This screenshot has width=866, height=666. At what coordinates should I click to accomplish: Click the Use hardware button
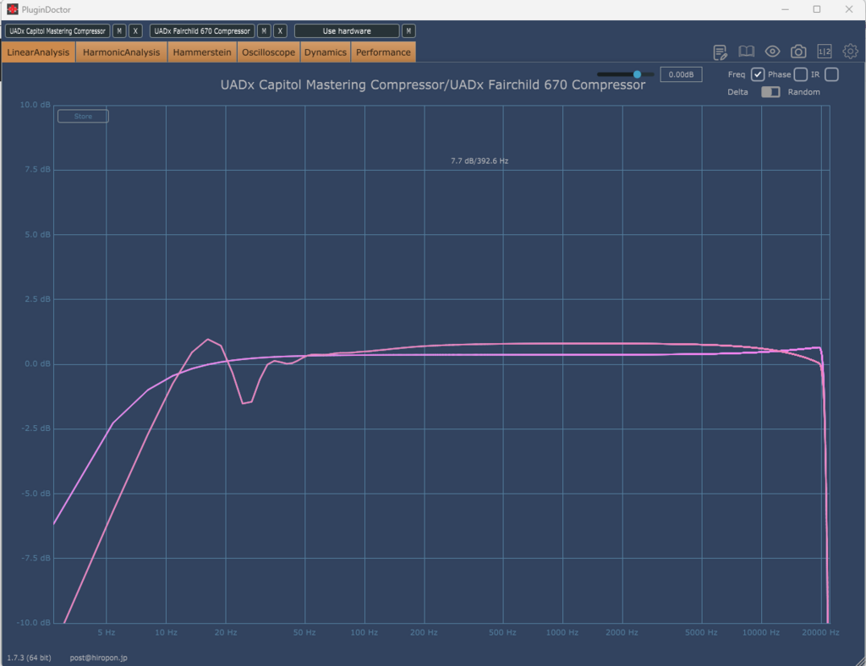point(347,31)
